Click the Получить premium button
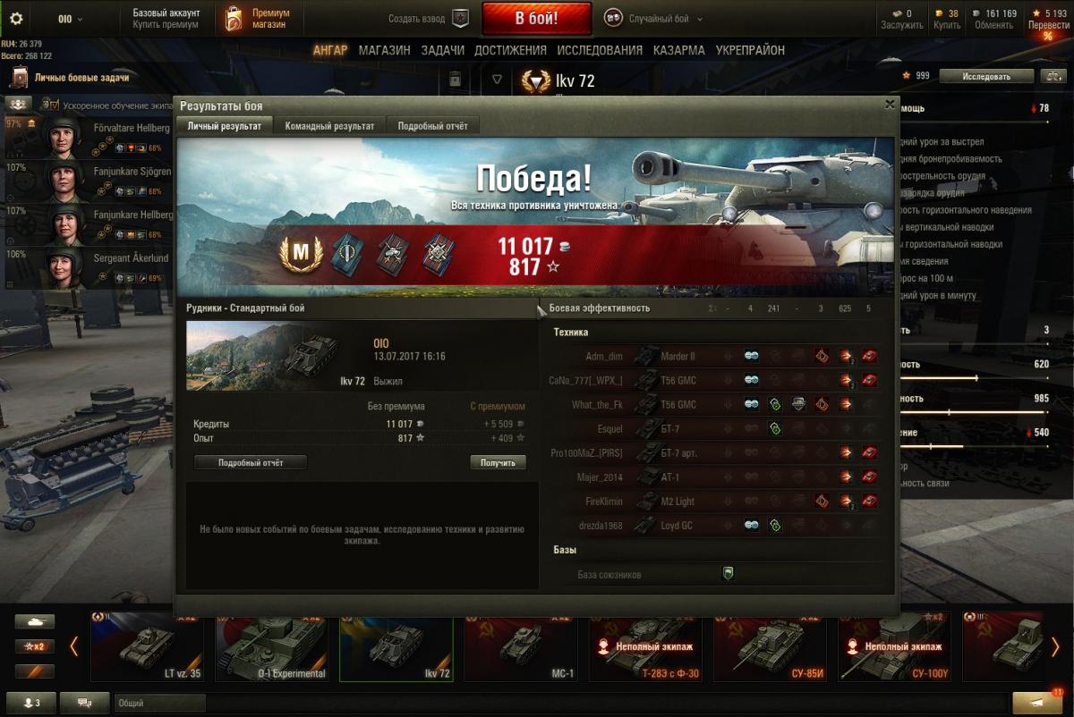 498,462
